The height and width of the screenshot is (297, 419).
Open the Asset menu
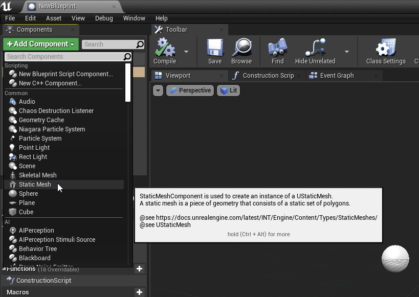pos(53,18)
